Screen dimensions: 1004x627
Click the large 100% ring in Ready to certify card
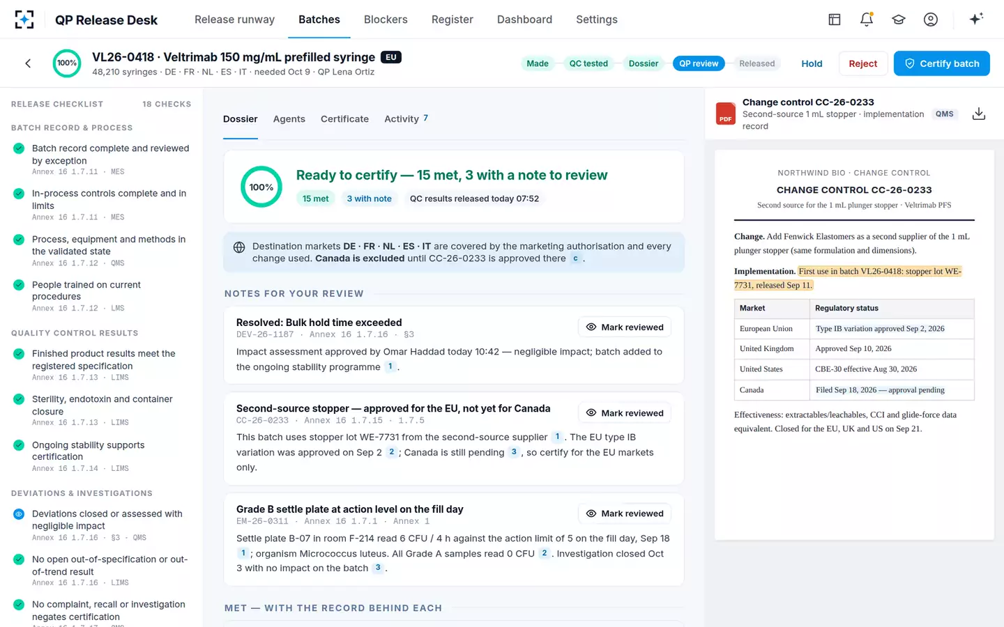[x=261, y=187]
